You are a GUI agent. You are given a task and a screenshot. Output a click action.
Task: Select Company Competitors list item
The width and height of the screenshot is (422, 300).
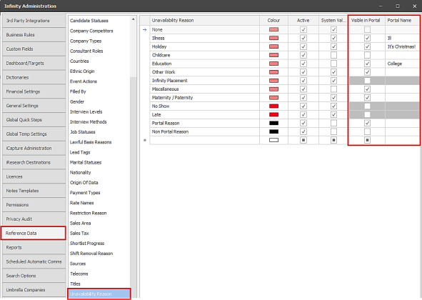[x=91, y=31]
